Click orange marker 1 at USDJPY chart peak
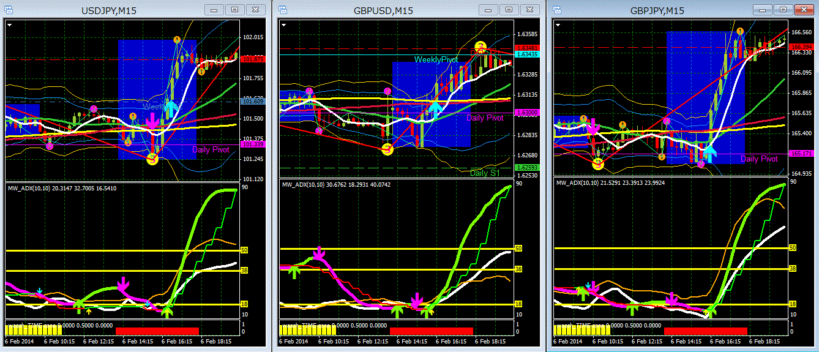Screen dimensions: 819x352 tap(177, 40)
